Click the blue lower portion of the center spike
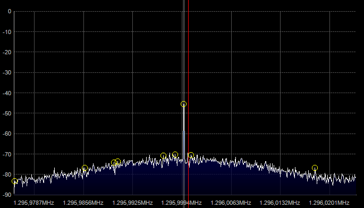 pos(184,145)
